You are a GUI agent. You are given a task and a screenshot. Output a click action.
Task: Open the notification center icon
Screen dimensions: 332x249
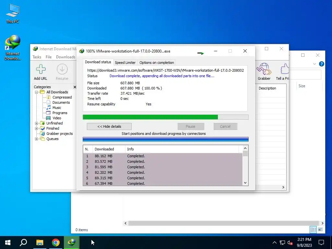click(x=321, y=243)
